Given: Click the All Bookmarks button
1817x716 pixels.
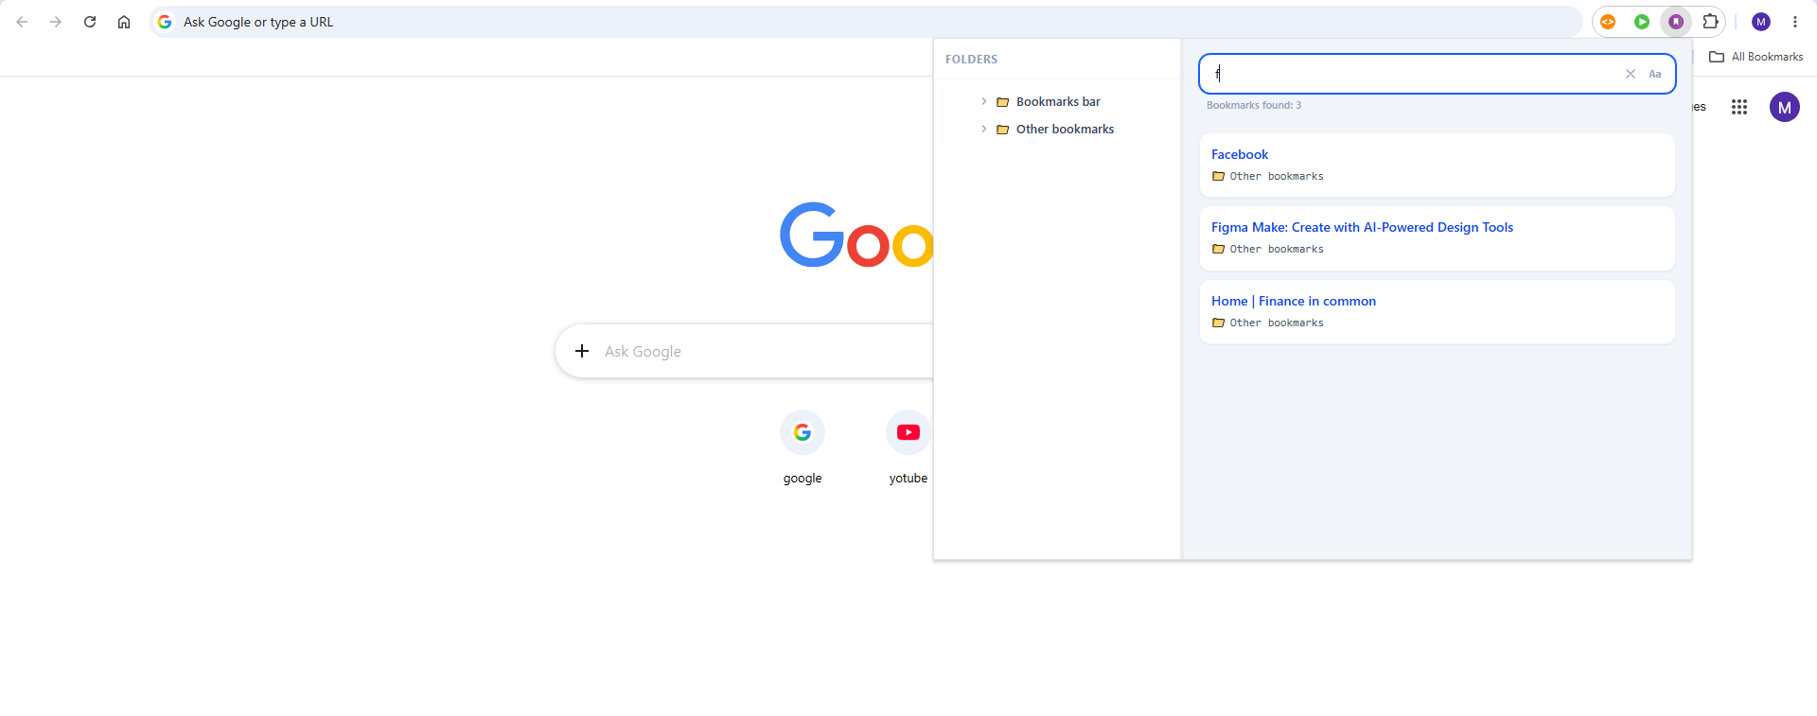Looking at the screenshot, I should [x=1756, y=57].
